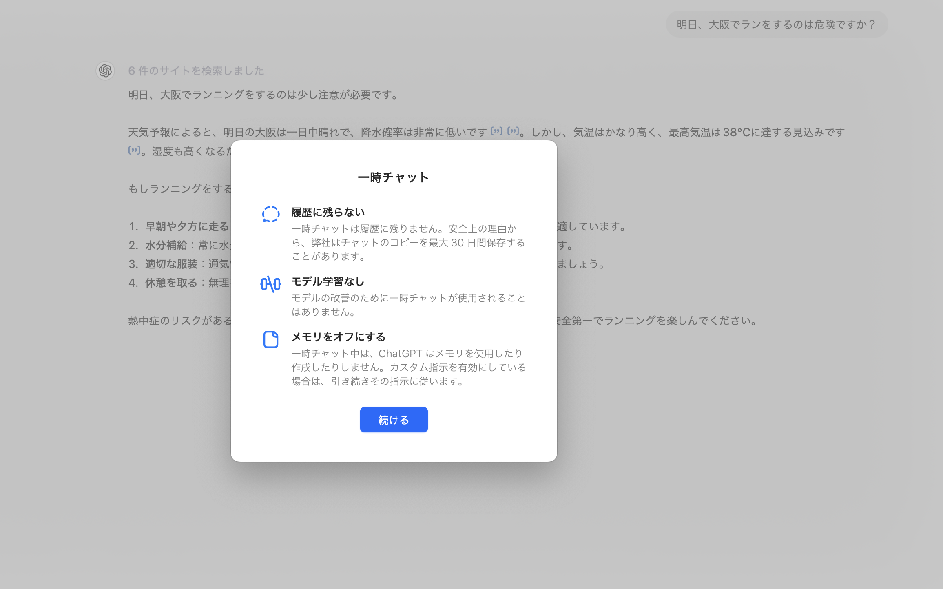
Task: Click list item 休憩を取る
Action: pyautogui.click(x=171, y=283)
